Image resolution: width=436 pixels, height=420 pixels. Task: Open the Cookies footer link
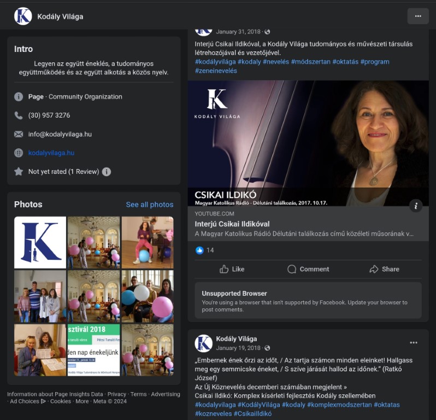[61, 401]
